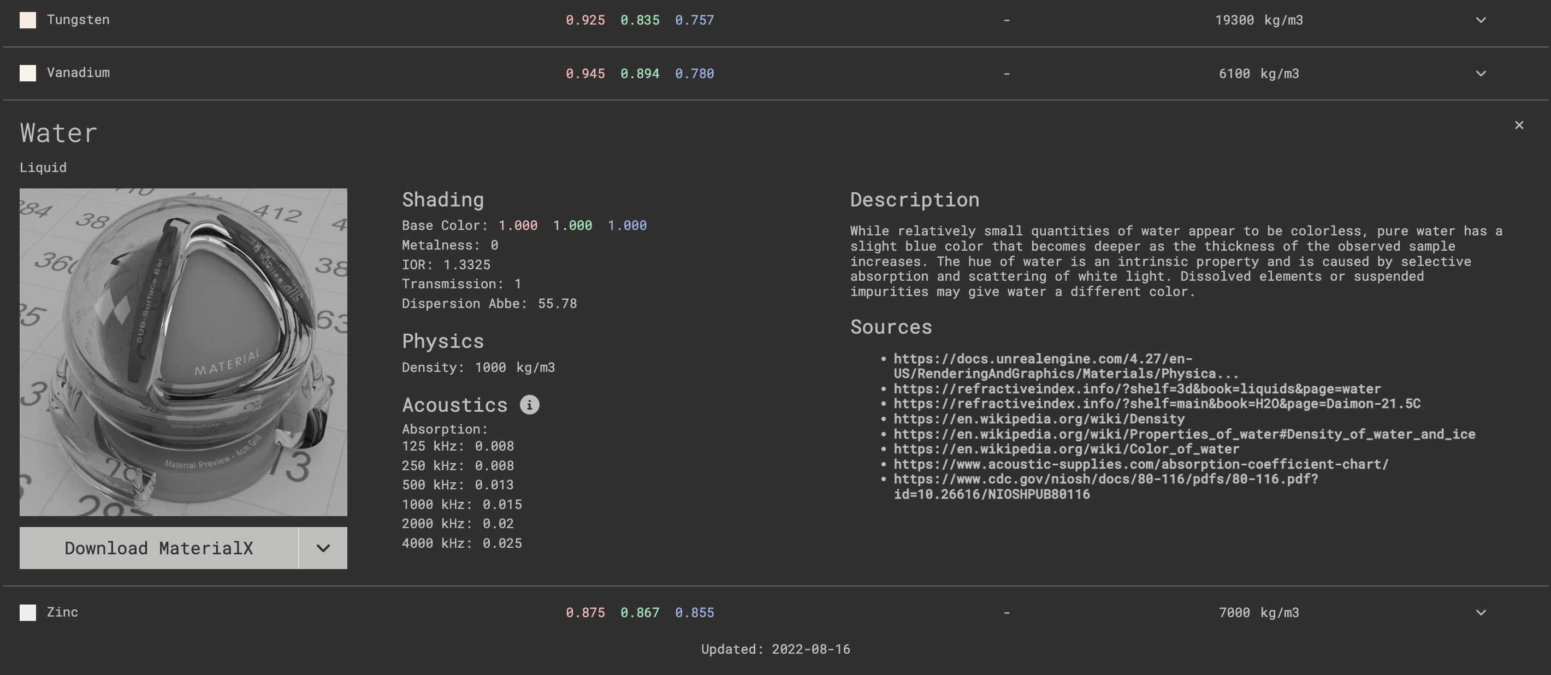The height and width of the screenshot is (675, 1551).
Task: Click the Transmission: 1 line
Action: pos(462,283)
